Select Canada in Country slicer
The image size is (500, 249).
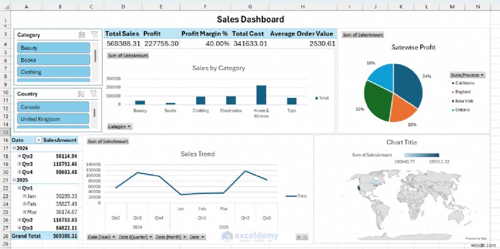click(53, 107)
